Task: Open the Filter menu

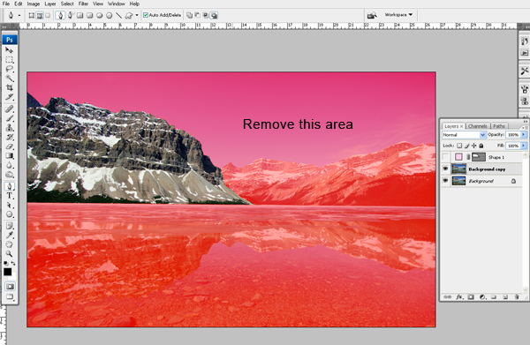Action: [83, 4]
